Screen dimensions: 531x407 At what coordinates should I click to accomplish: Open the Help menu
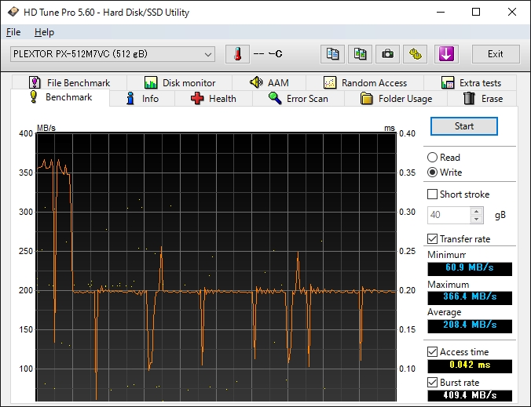pos(45,32)
